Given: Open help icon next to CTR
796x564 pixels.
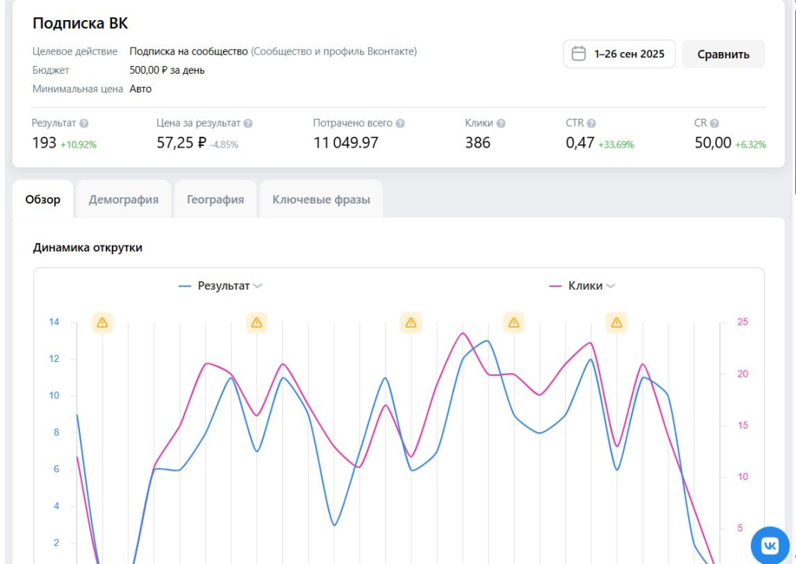Looking at the screenshot, I should click(x=591, y=124).
